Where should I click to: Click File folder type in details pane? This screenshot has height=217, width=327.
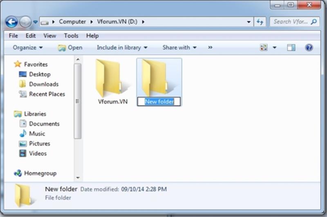58,198
